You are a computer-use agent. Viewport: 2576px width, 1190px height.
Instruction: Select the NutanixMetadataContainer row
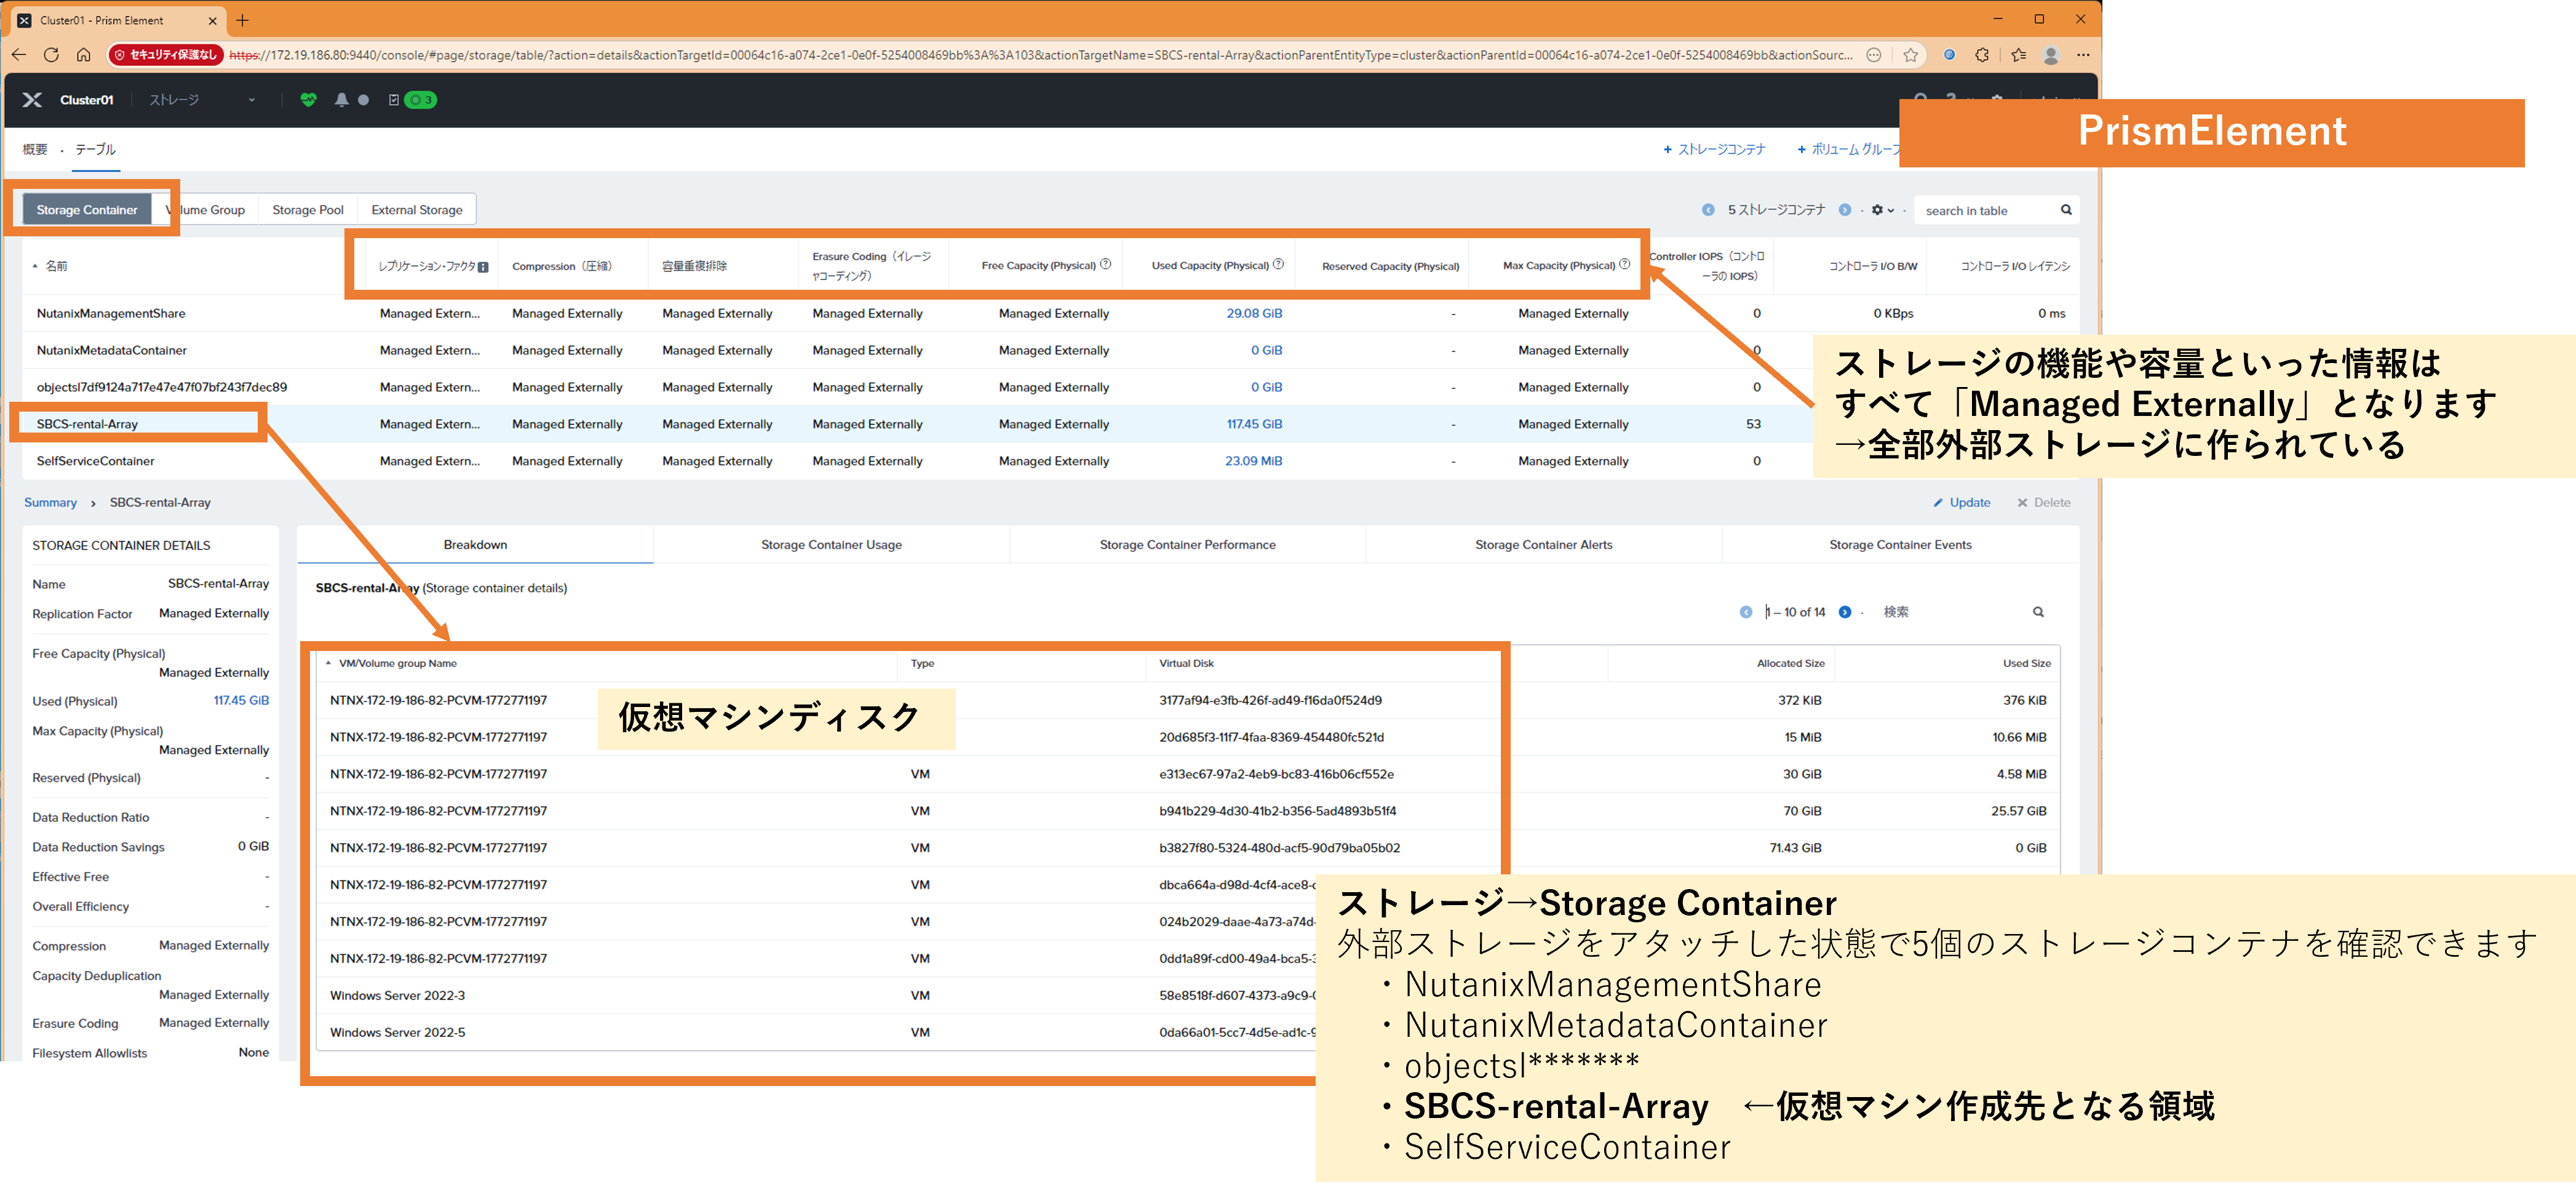(x=1050, y=351)
